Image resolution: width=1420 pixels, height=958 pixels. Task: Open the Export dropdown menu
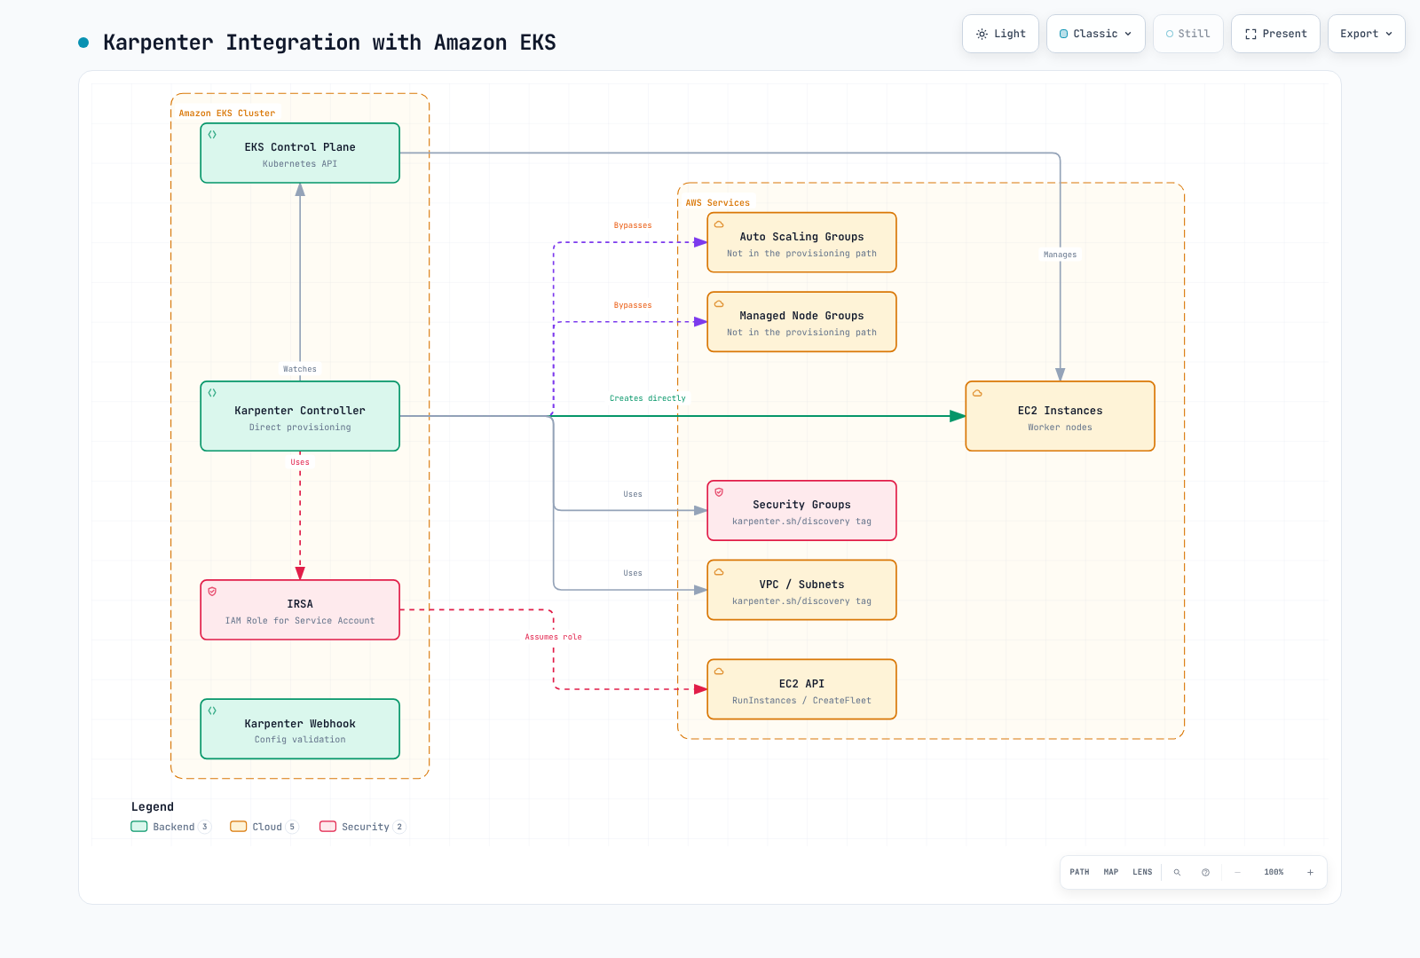tap(1367, 34)
